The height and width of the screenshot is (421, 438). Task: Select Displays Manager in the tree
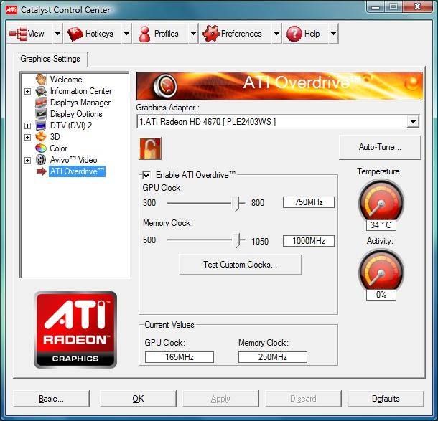click(x=80, y=103)
